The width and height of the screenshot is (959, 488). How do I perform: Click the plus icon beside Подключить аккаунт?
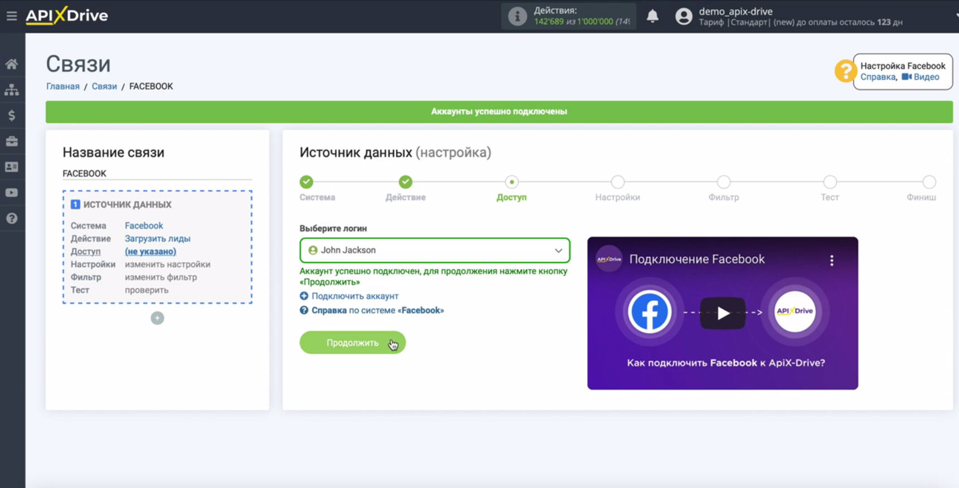(x=304, y=296)
